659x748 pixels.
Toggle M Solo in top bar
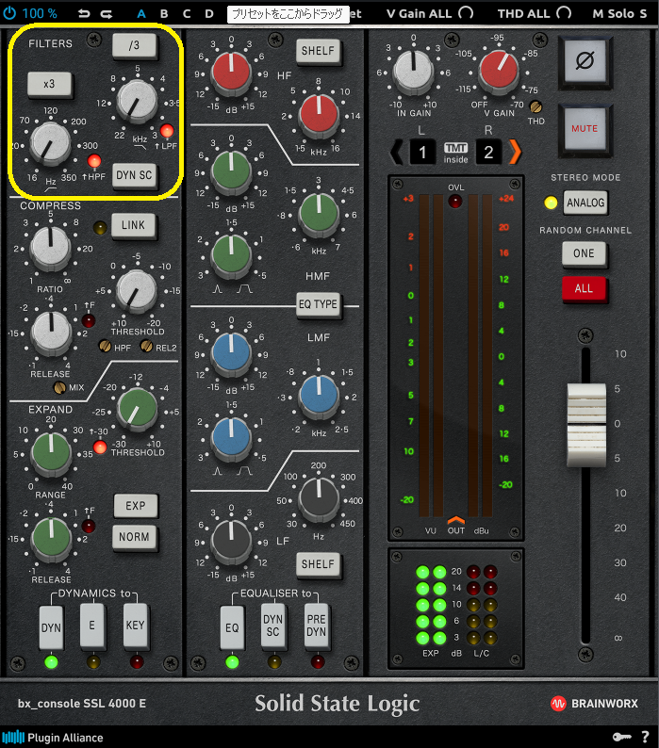tap(613, 13)
